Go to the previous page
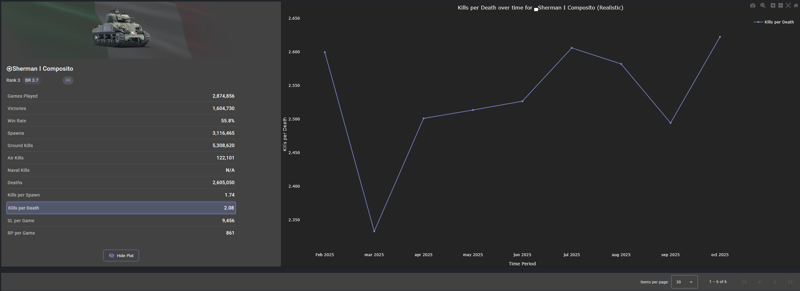This screenshot has height=291, width=800. (759, 282)
